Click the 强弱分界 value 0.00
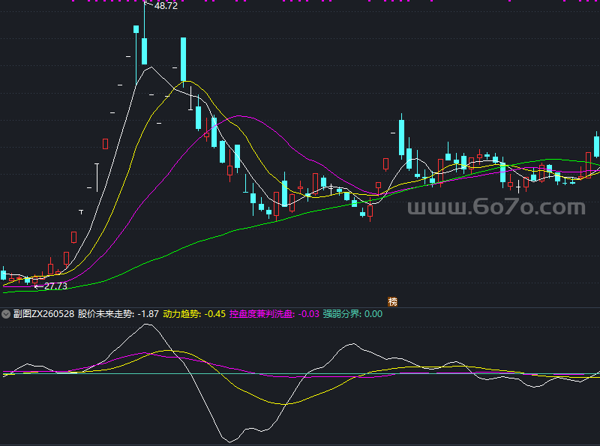The height and width of the screenshot is (446, 600). [x=373, y=314]
